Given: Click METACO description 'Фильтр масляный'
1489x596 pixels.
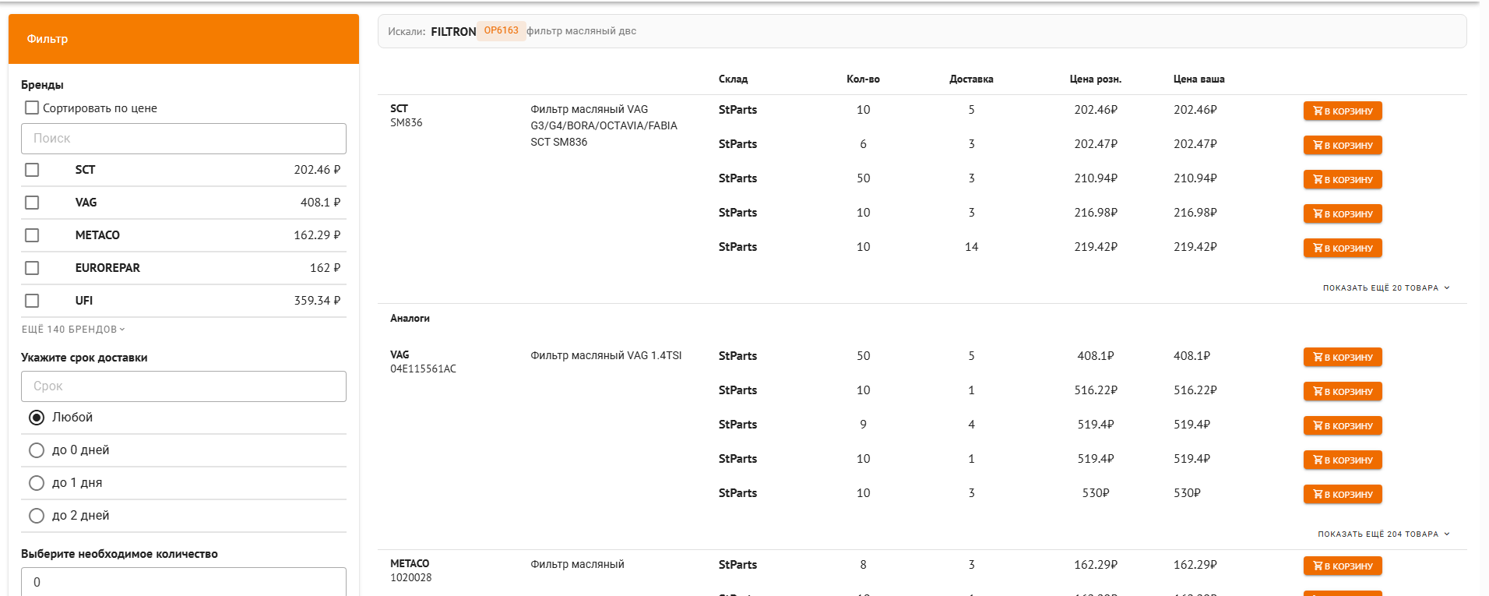Looking at the screenshot, I should [x=577, y=564].
